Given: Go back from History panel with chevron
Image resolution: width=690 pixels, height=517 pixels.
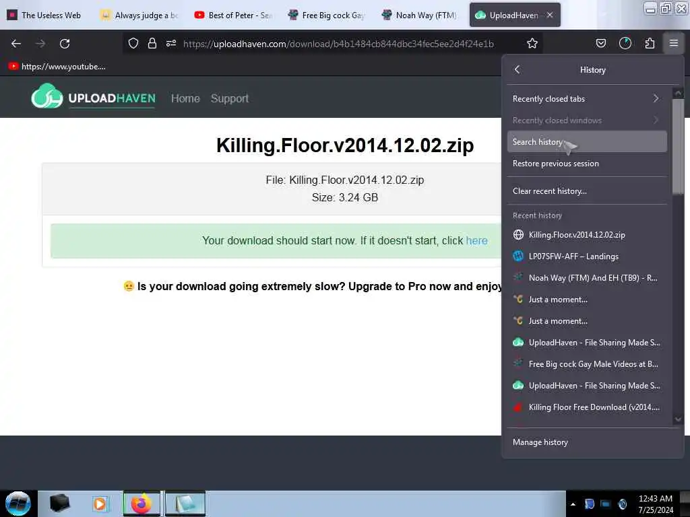Looking at the screenshot, I should (517, 69).
